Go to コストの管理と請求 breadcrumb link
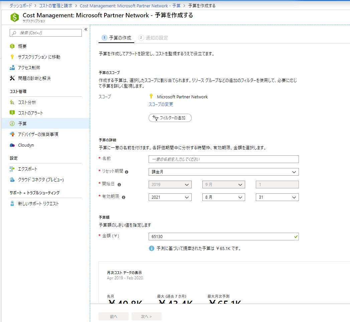350x322 pixels. 56,6
